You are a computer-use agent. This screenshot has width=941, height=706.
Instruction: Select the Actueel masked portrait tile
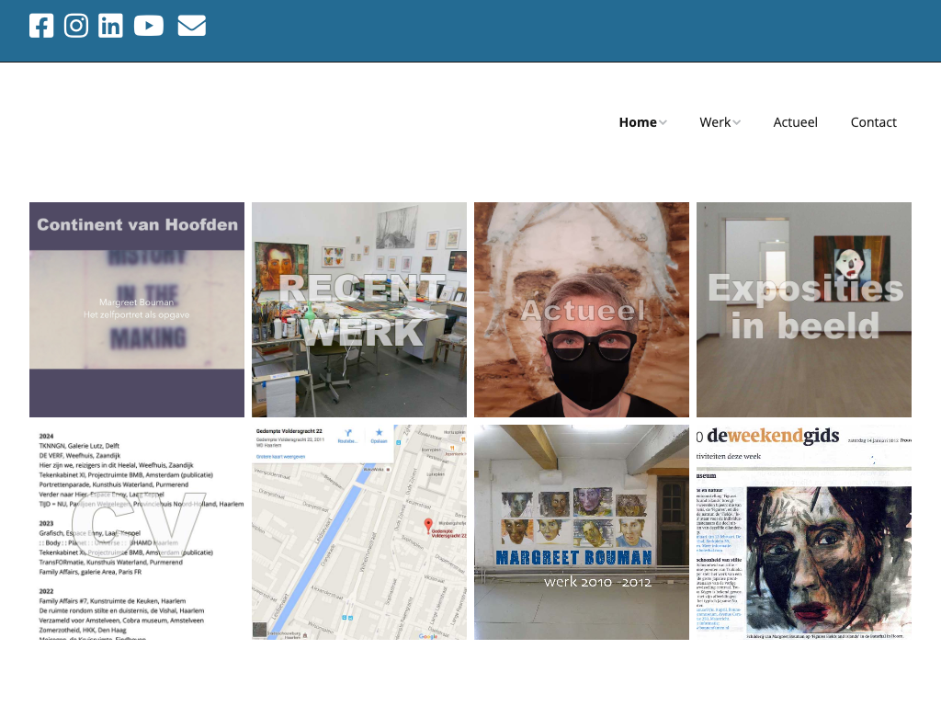tap(582, 310)
